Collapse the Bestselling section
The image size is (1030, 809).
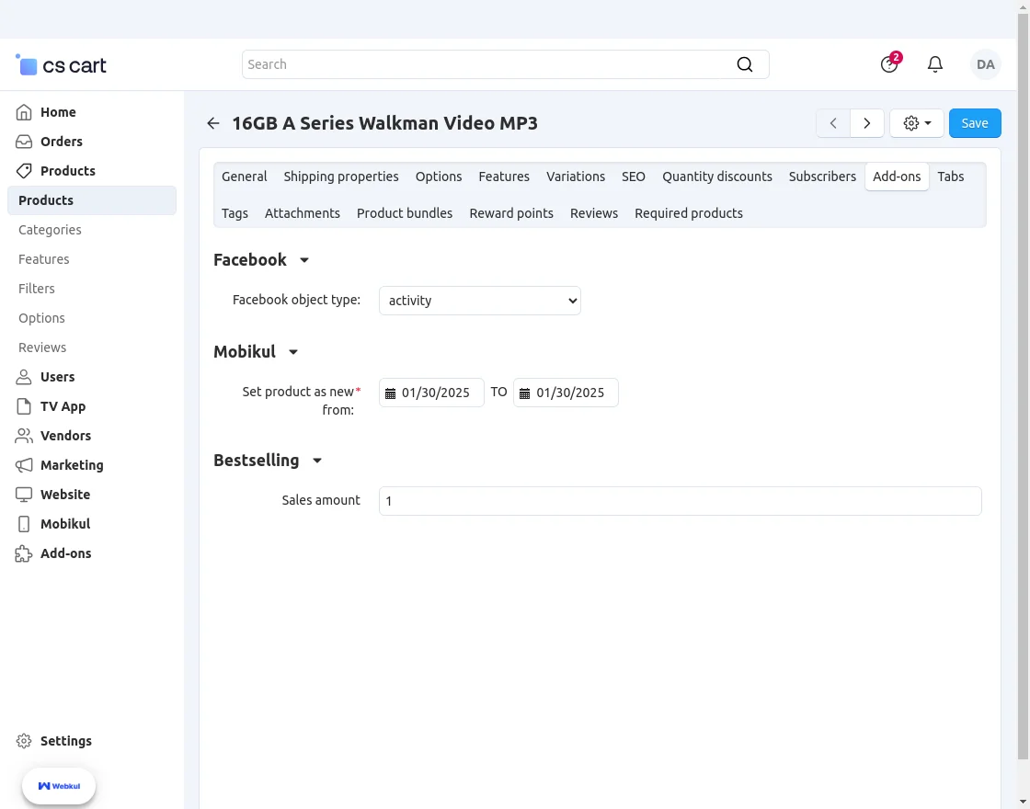(x=317, y=461)
